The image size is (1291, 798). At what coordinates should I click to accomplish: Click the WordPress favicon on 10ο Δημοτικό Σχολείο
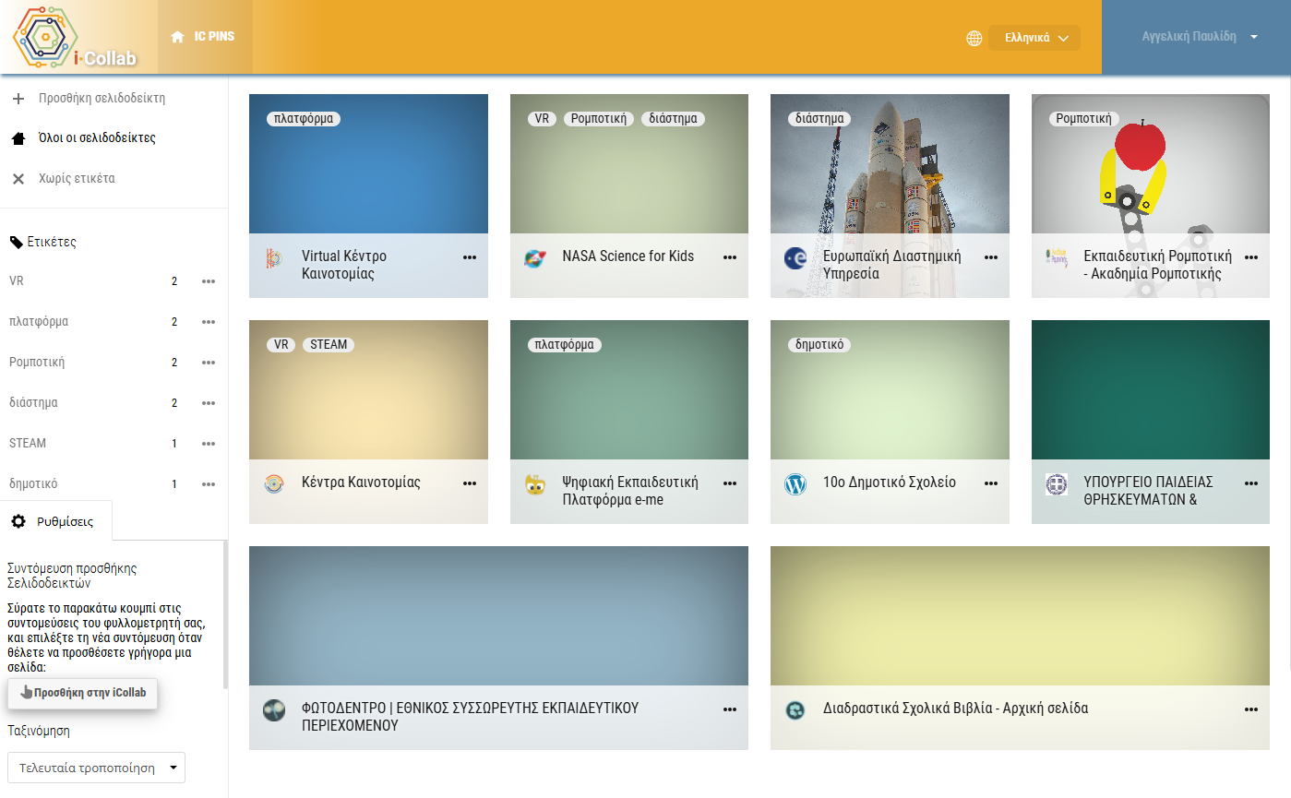[795, 484]
